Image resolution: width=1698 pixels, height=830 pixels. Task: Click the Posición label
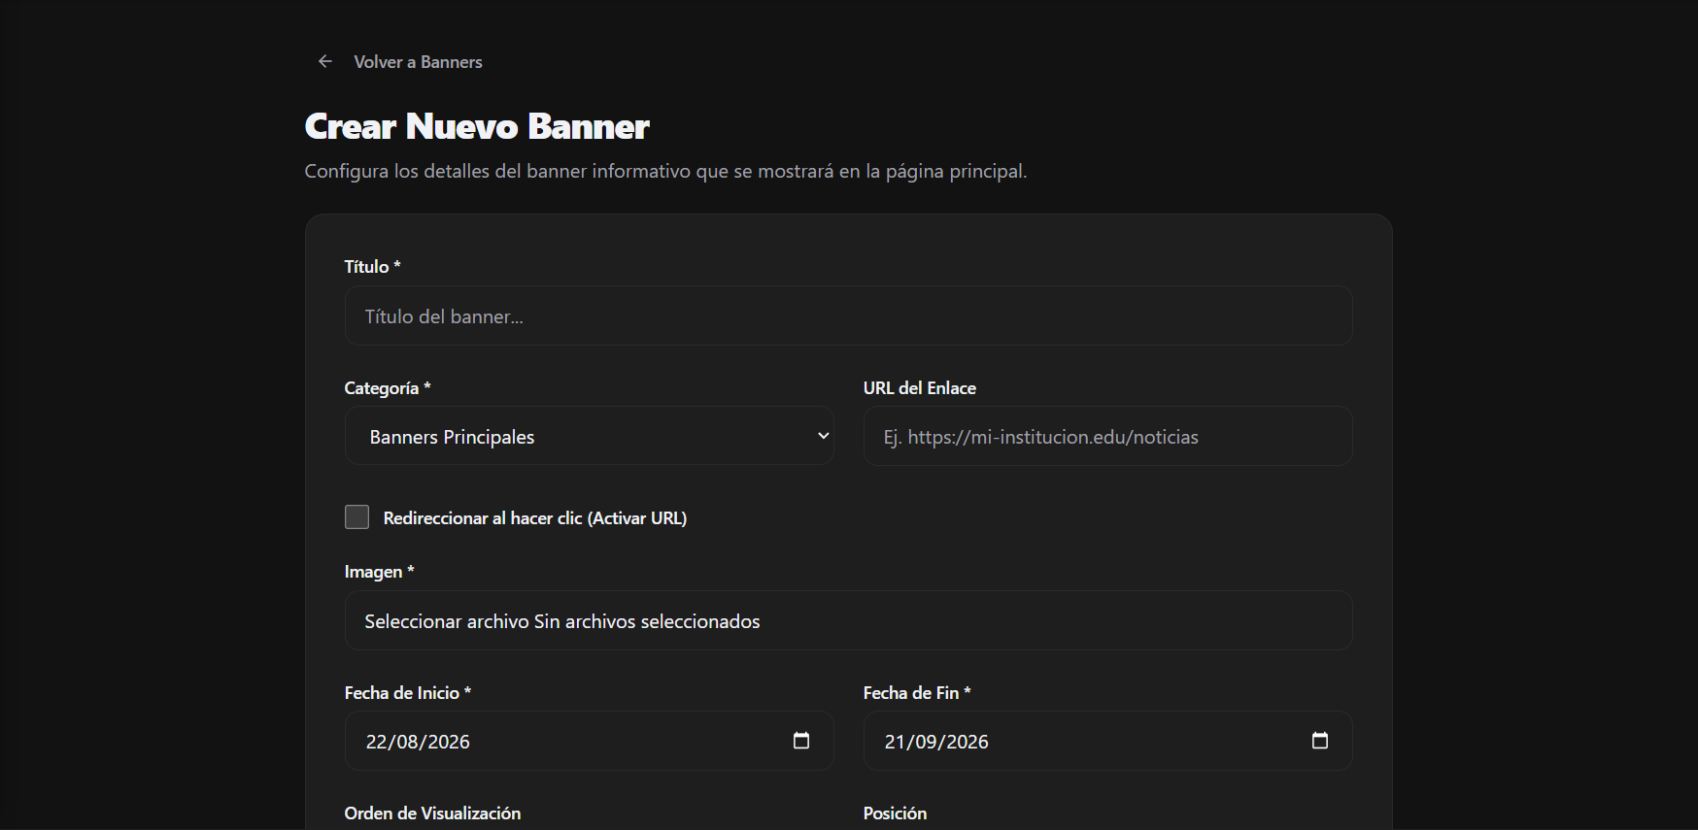[895, 813]
